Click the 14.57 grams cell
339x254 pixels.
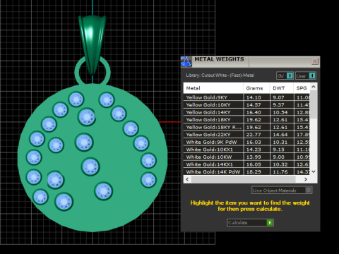click(x=256, y=105)
